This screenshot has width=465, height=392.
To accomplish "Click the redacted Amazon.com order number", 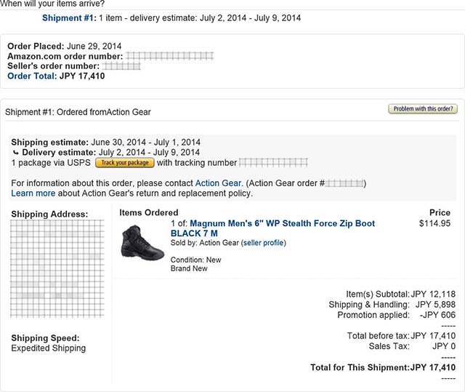I will point(169,55).
